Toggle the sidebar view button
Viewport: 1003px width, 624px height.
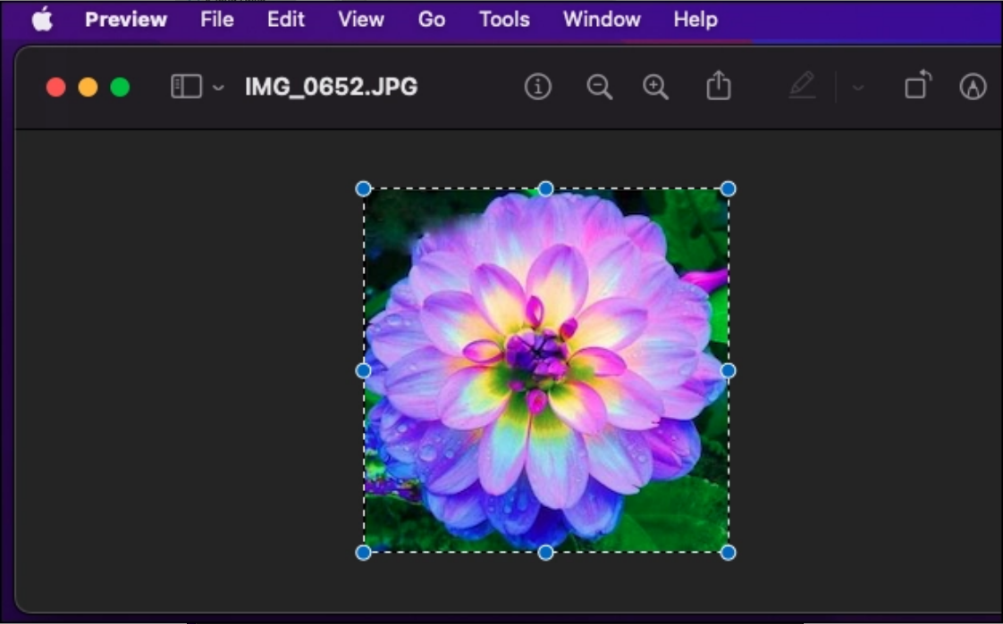(186, 87)
